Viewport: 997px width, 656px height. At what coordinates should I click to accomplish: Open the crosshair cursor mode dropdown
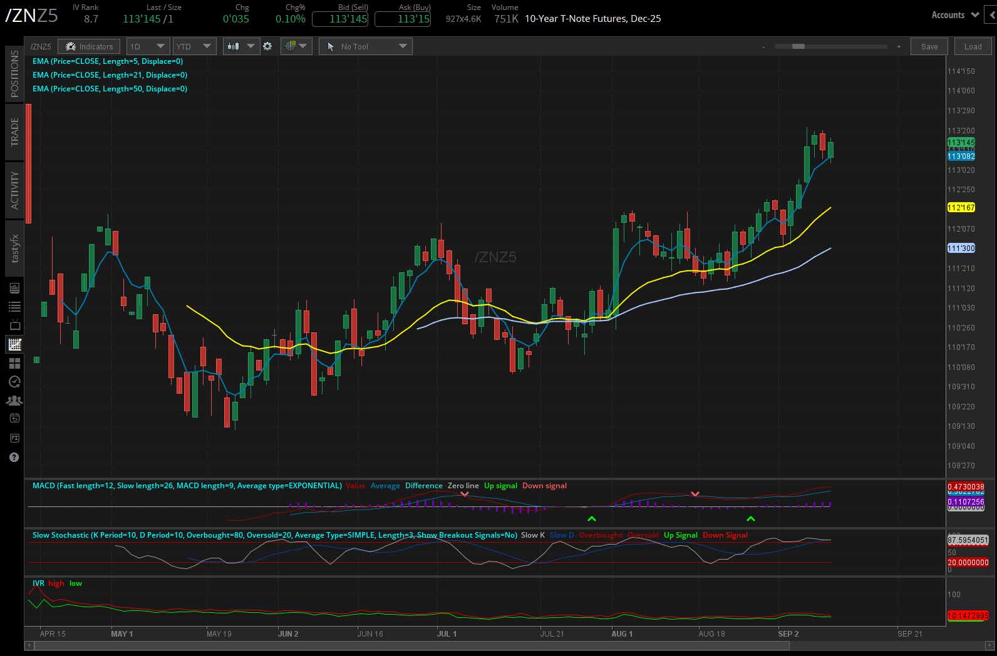pos(296,46)
